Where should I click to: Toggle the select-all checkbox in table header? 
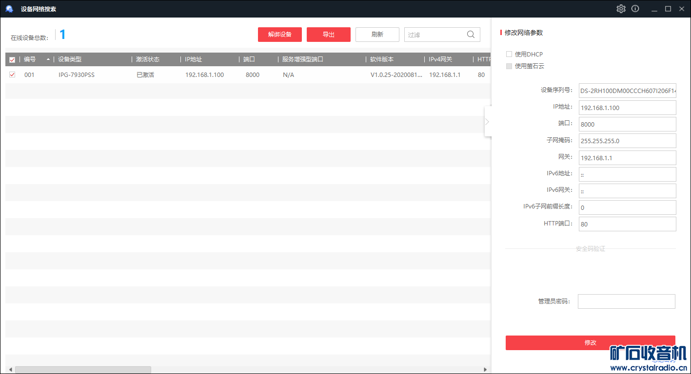tap(12, 60)
